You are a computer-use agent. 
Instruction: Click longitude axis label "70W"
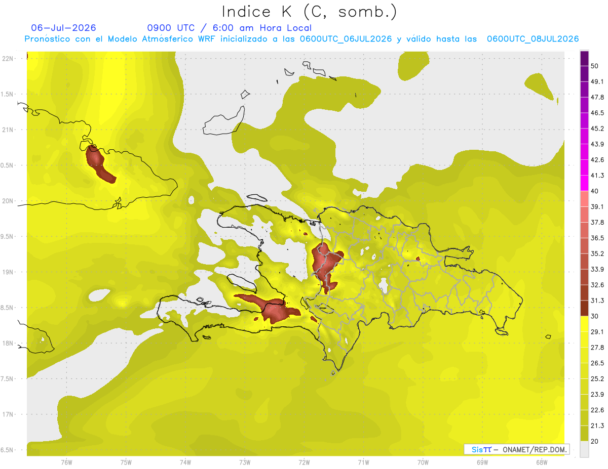[423, 462]
